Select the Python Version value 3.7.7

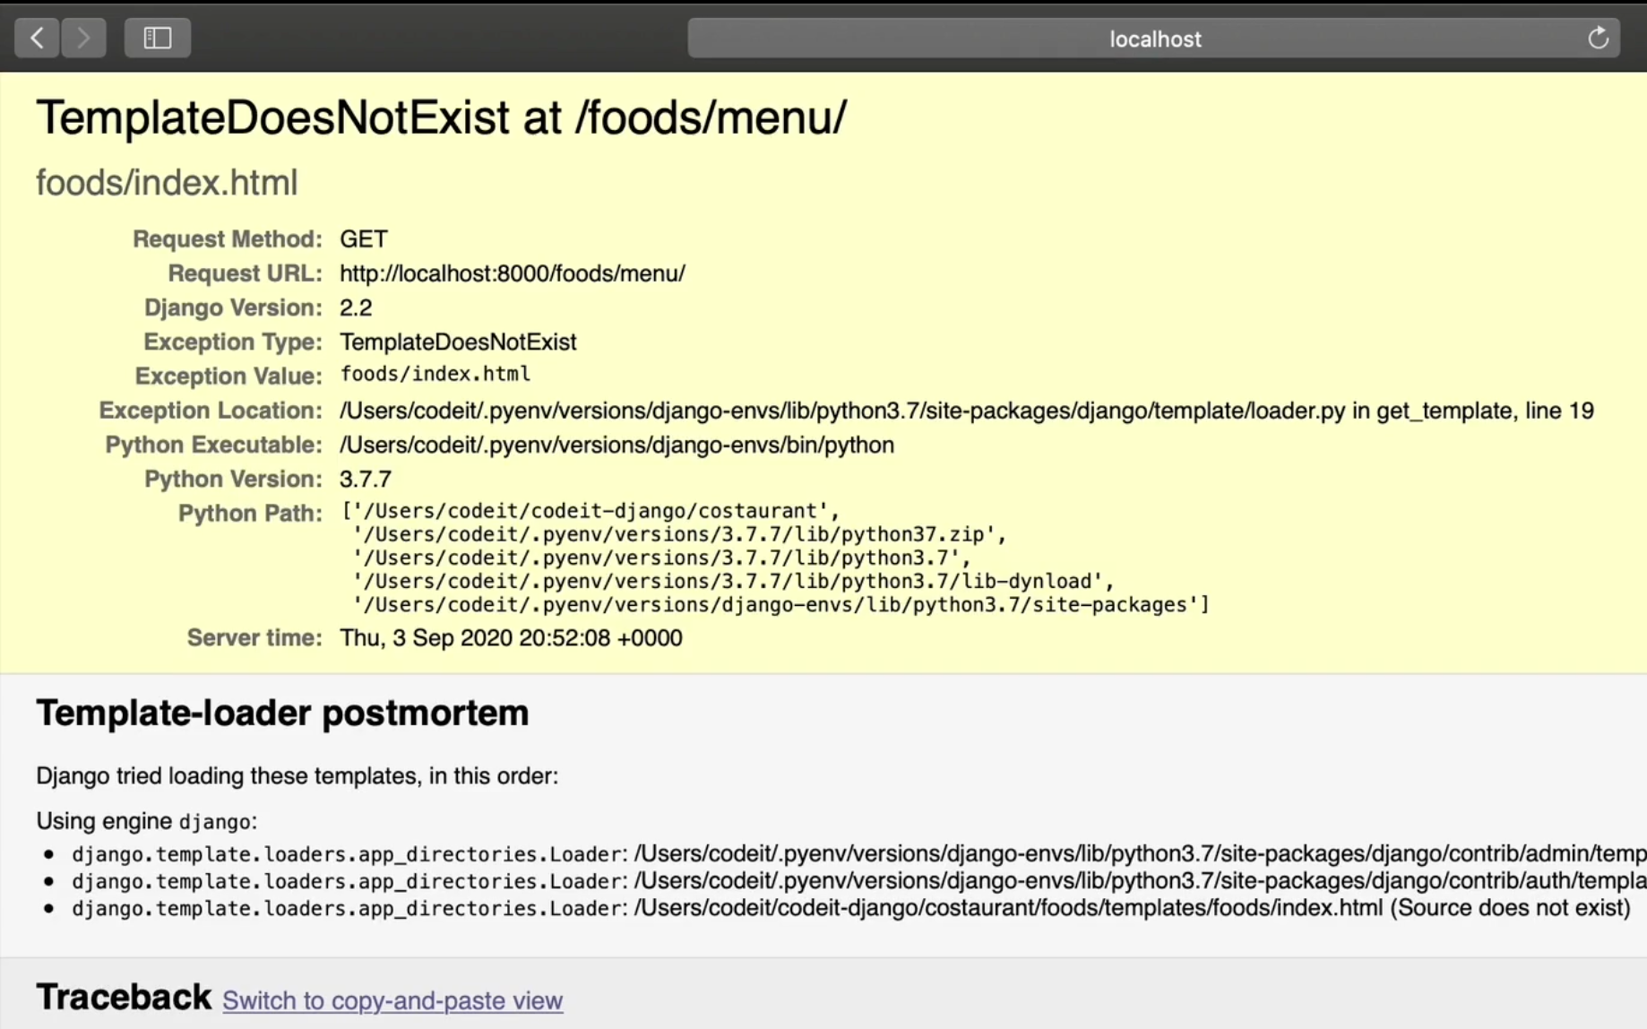(x=366, y=479)
